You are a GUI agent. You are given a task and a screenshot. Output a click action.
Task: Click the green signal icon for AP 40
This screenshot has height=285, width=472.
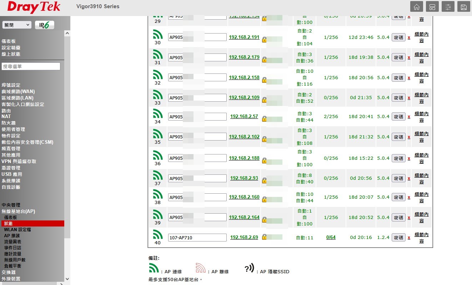point(157,234)
